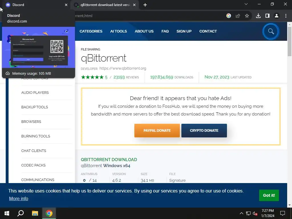Image resolution: width=292 pixels, height=219 pixels.
Task: Click Discord tab preview thumbnail
Action: coord(38,47)
